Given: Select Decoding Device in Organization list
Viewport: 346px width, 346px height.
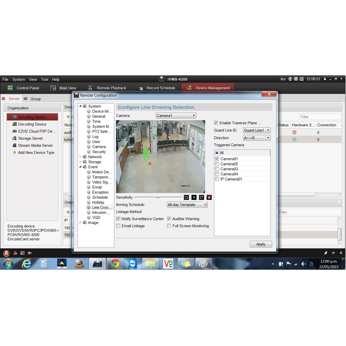Looking at the screenshot, I should (x=32, y=124).
